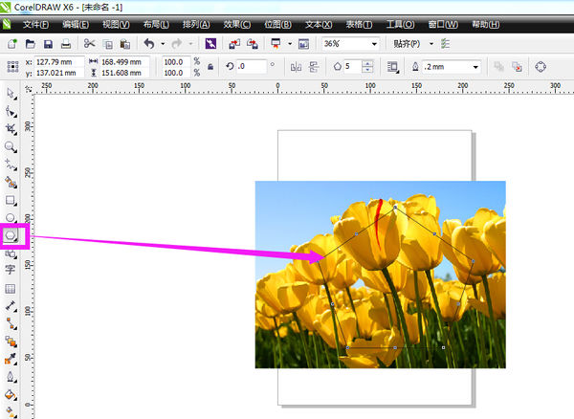
Task: Open the 文件(F) menu
Action: tap(34, 23)
